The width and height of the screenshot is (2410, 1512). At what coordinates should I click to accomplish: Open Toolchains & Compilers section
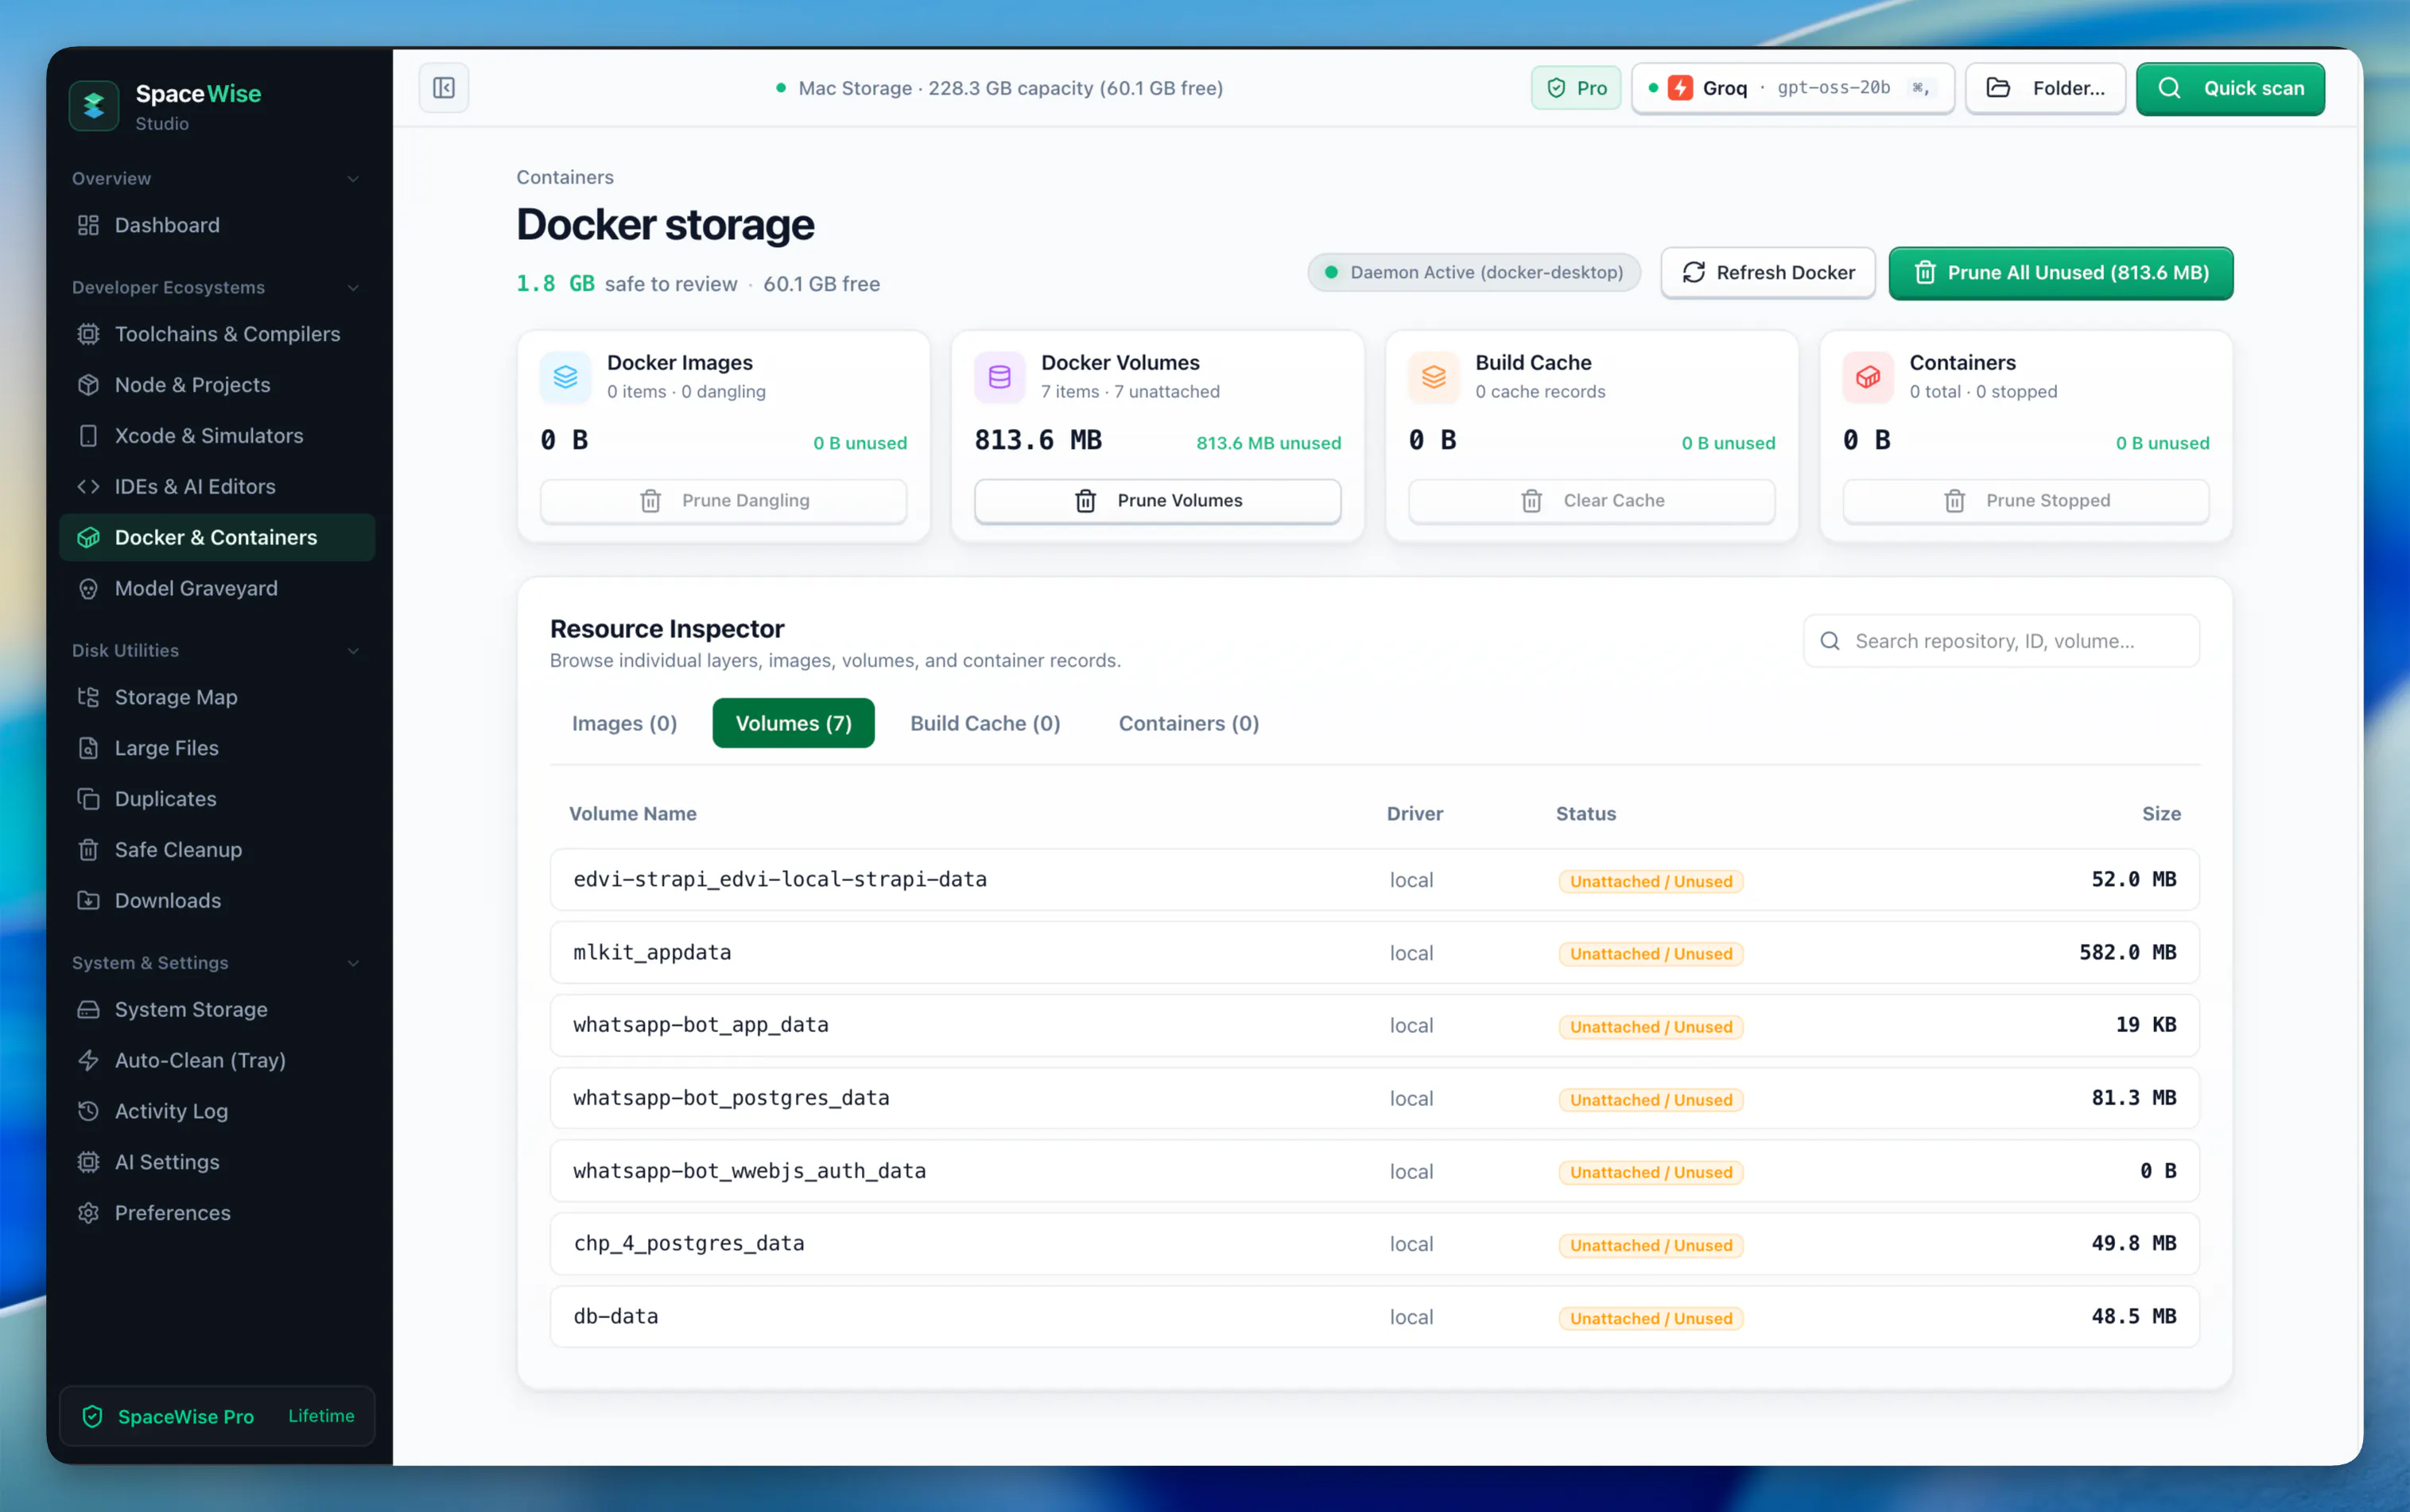[x=217, y=334]
